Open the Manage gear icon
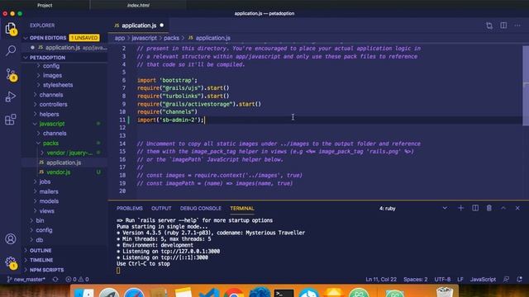Screen dimensions: 529x297 point(11,262)
